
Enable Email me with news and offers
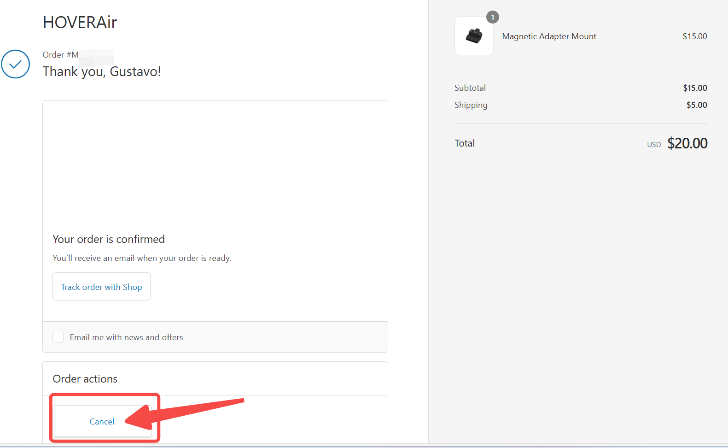(x=58, y=337)
